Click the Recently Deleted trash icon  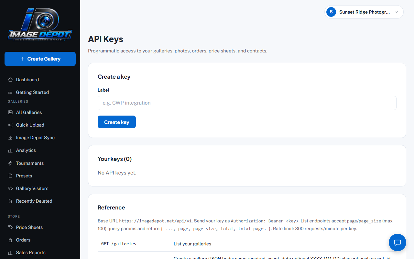[x=10, y=201]
